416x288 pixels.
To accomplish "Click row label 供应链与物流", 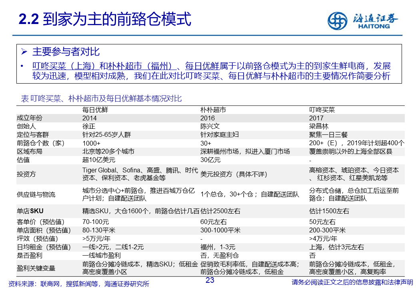I will [x=36, y=194].
